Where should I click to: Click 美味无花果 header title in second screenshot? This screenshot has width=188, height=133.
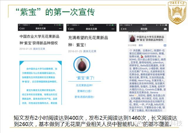coord(91,29)
